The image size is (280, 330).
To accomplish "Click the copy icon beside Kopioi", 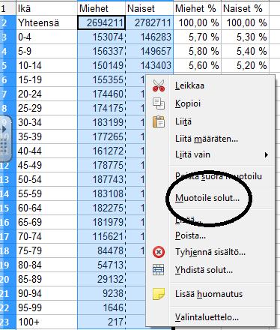I will (159, 103).
